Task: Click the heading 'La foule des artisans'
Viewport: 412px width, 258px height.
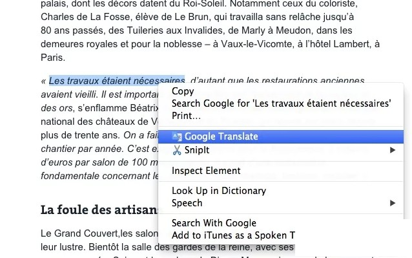Action: click(99, 210)
